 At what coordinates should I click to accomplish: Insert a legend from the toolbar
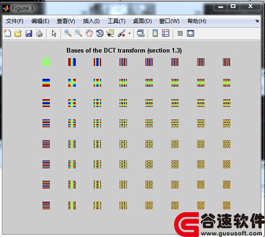point(165,33)
